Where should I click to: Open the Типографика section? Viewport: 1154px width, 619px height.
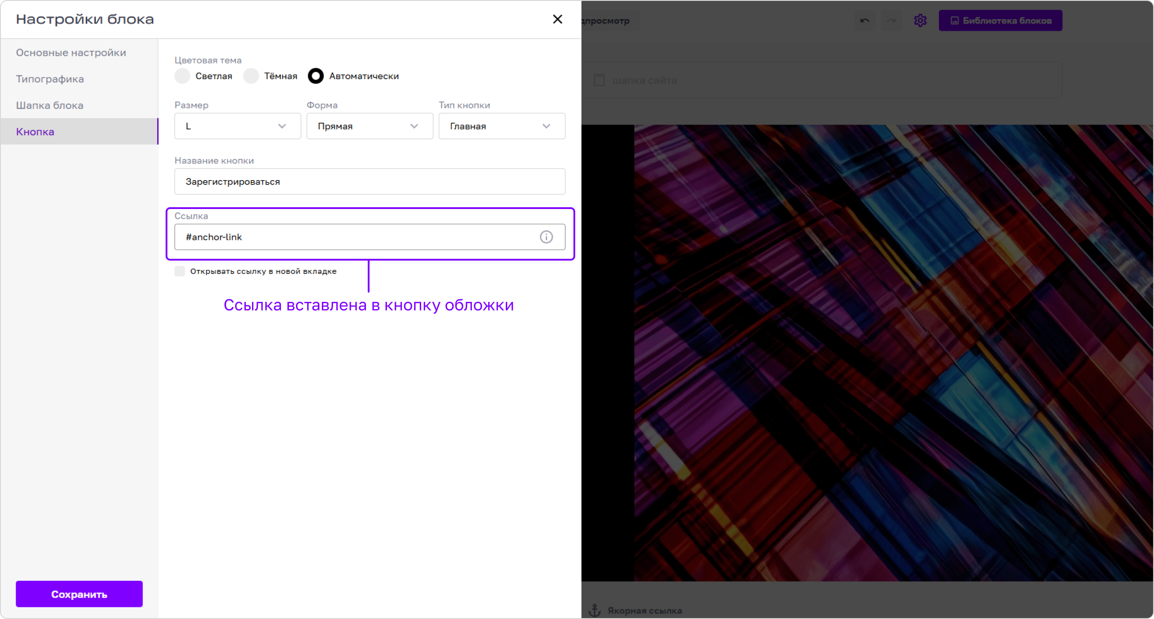(x=79, y=79)
